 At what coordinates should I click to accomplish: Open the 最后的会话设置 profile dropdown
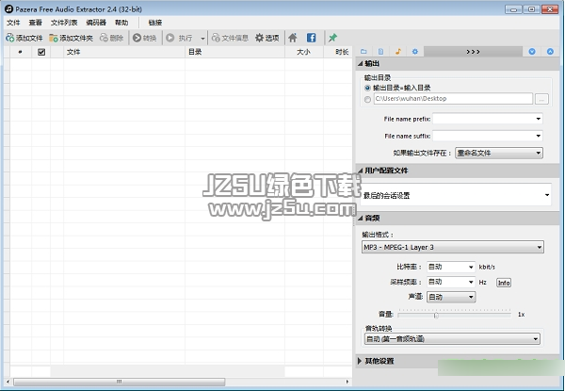pyautogui.click(x=456, y=195)
